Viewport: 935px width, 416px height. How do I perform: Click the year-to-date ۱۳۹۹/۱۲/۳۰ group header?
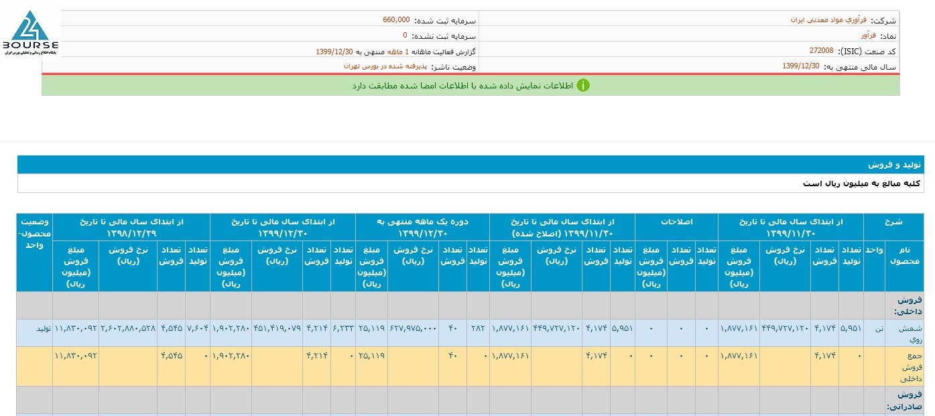283,226
